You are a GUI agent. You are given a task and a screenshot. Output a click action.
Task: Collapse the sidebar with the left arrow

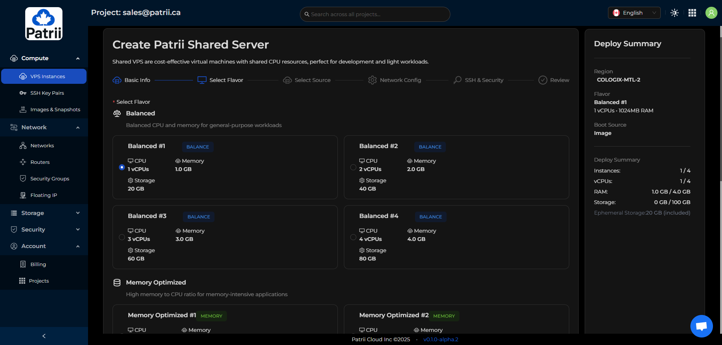[x=44, y=336]
